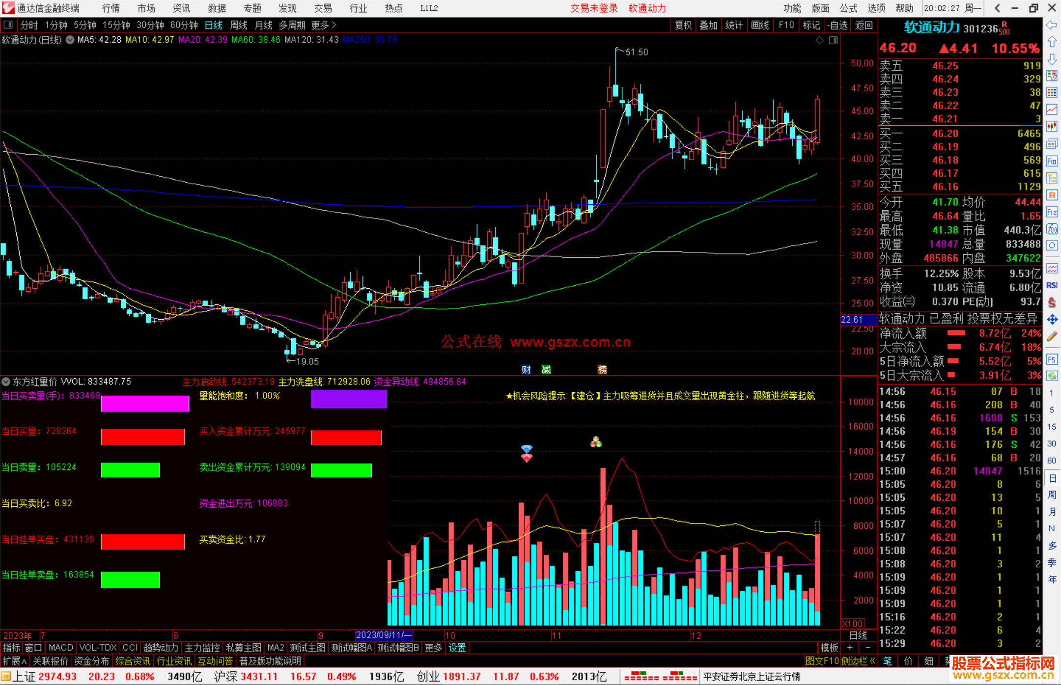Viewport: 1061px width, 685px height.
Task: Click the RSI indicator icon in sidebar
Action: click(x=1052, y=285)
